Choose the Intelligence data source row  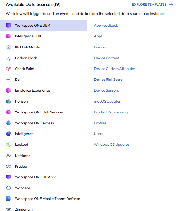click(43, 134)
